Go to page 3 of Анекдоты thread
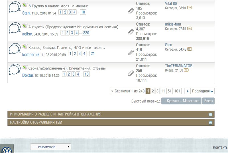Image resolution: width=228 pixels, height=153 pixels. pyautogui.click(x=72, y=33)
